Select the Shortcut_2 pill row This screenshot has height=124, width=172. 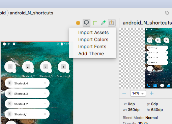click(27, 104)
